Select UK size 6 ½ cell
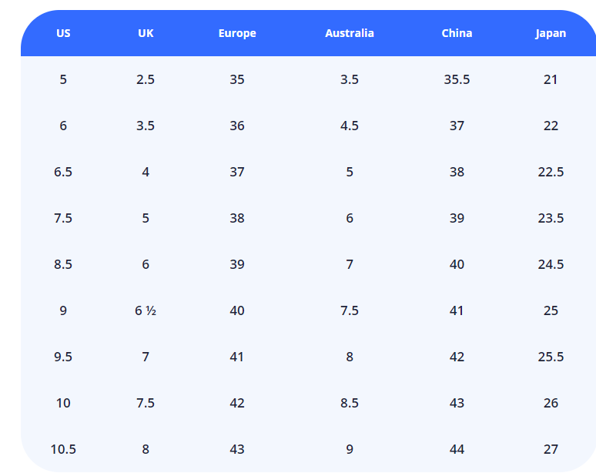This screenshot has width=596, height=473. point(146,310)
